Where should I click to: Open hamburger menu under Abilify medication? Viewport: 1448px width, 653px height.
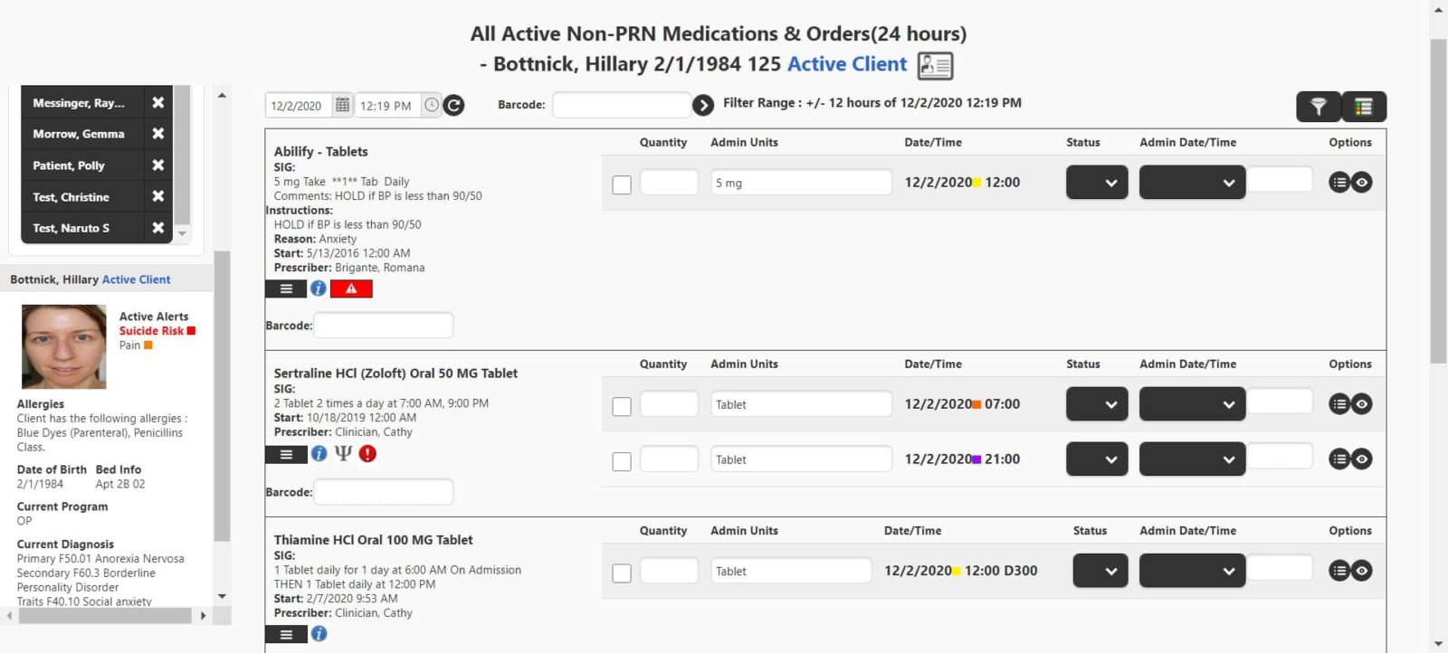point(286,289)
